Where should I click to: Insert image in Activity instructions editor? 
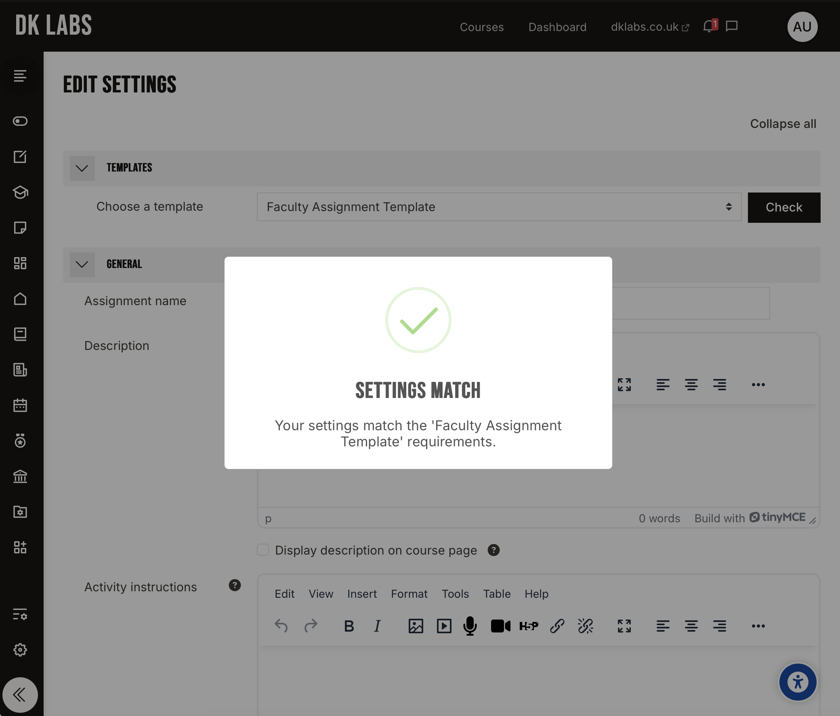point(416,626)
